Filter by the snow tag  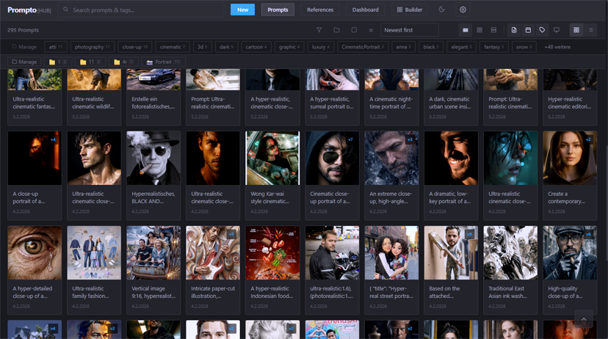tap(524, 47)
